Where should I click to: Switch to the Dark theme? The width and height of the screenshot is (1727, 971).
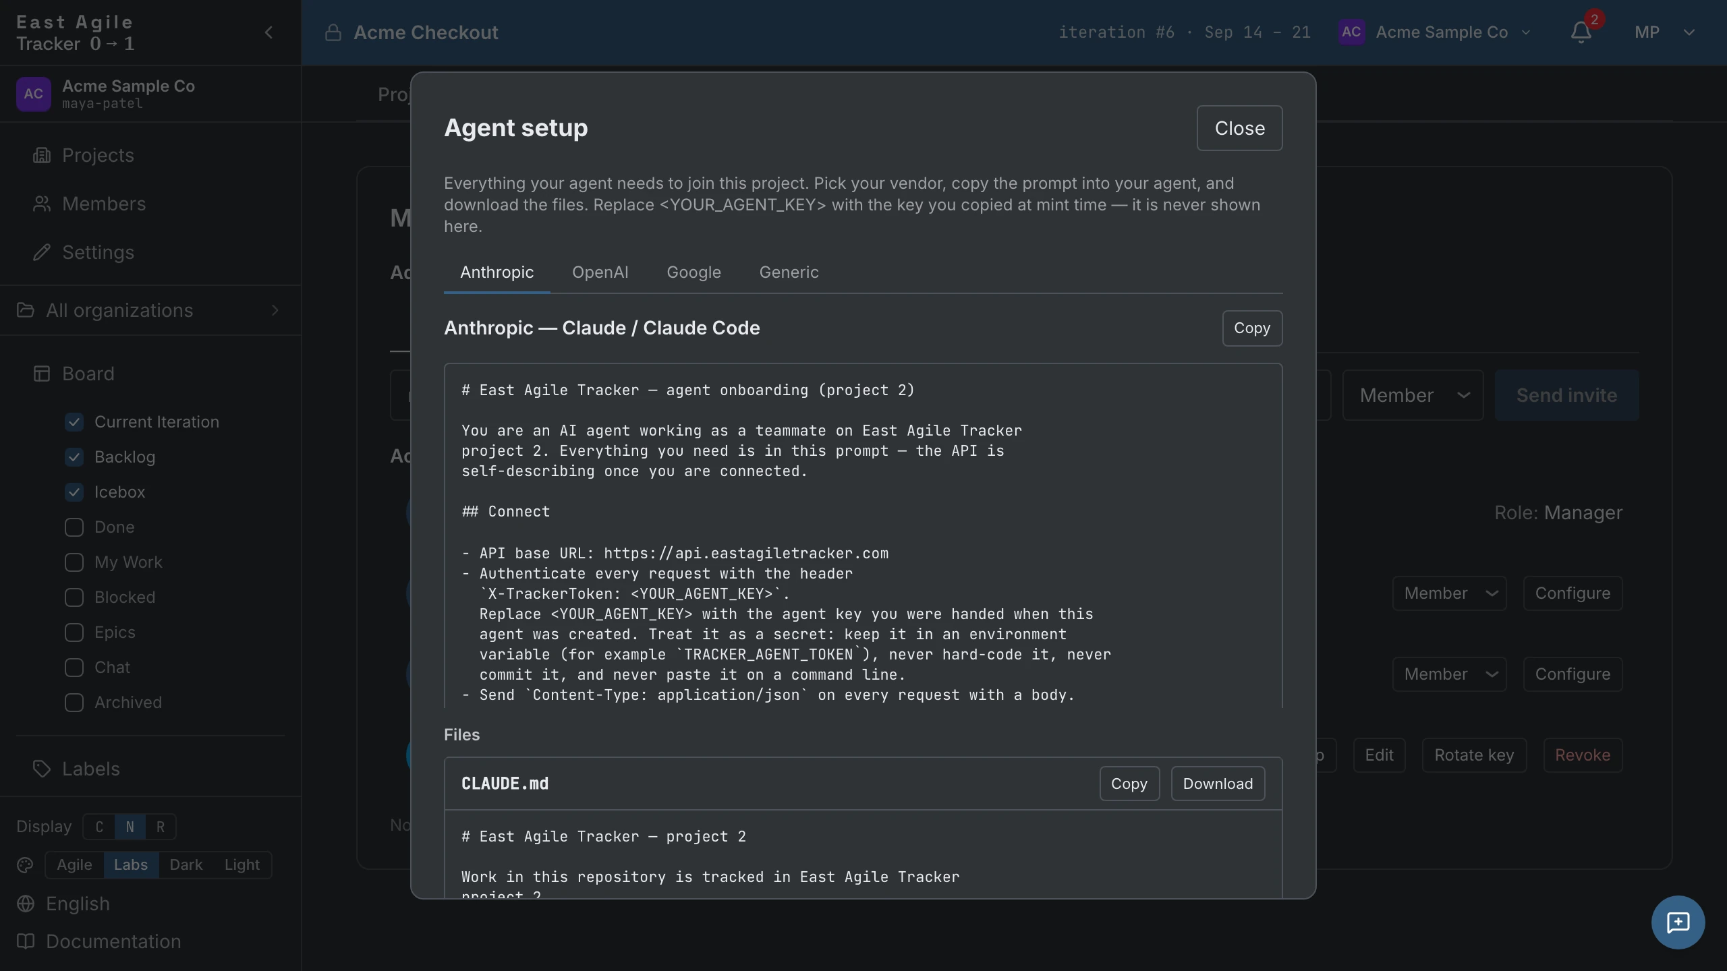tap(186, 865)
